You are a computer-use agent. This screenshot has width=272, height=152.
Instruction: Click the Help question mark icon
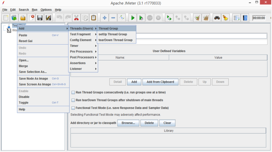(x=245, y=18)
